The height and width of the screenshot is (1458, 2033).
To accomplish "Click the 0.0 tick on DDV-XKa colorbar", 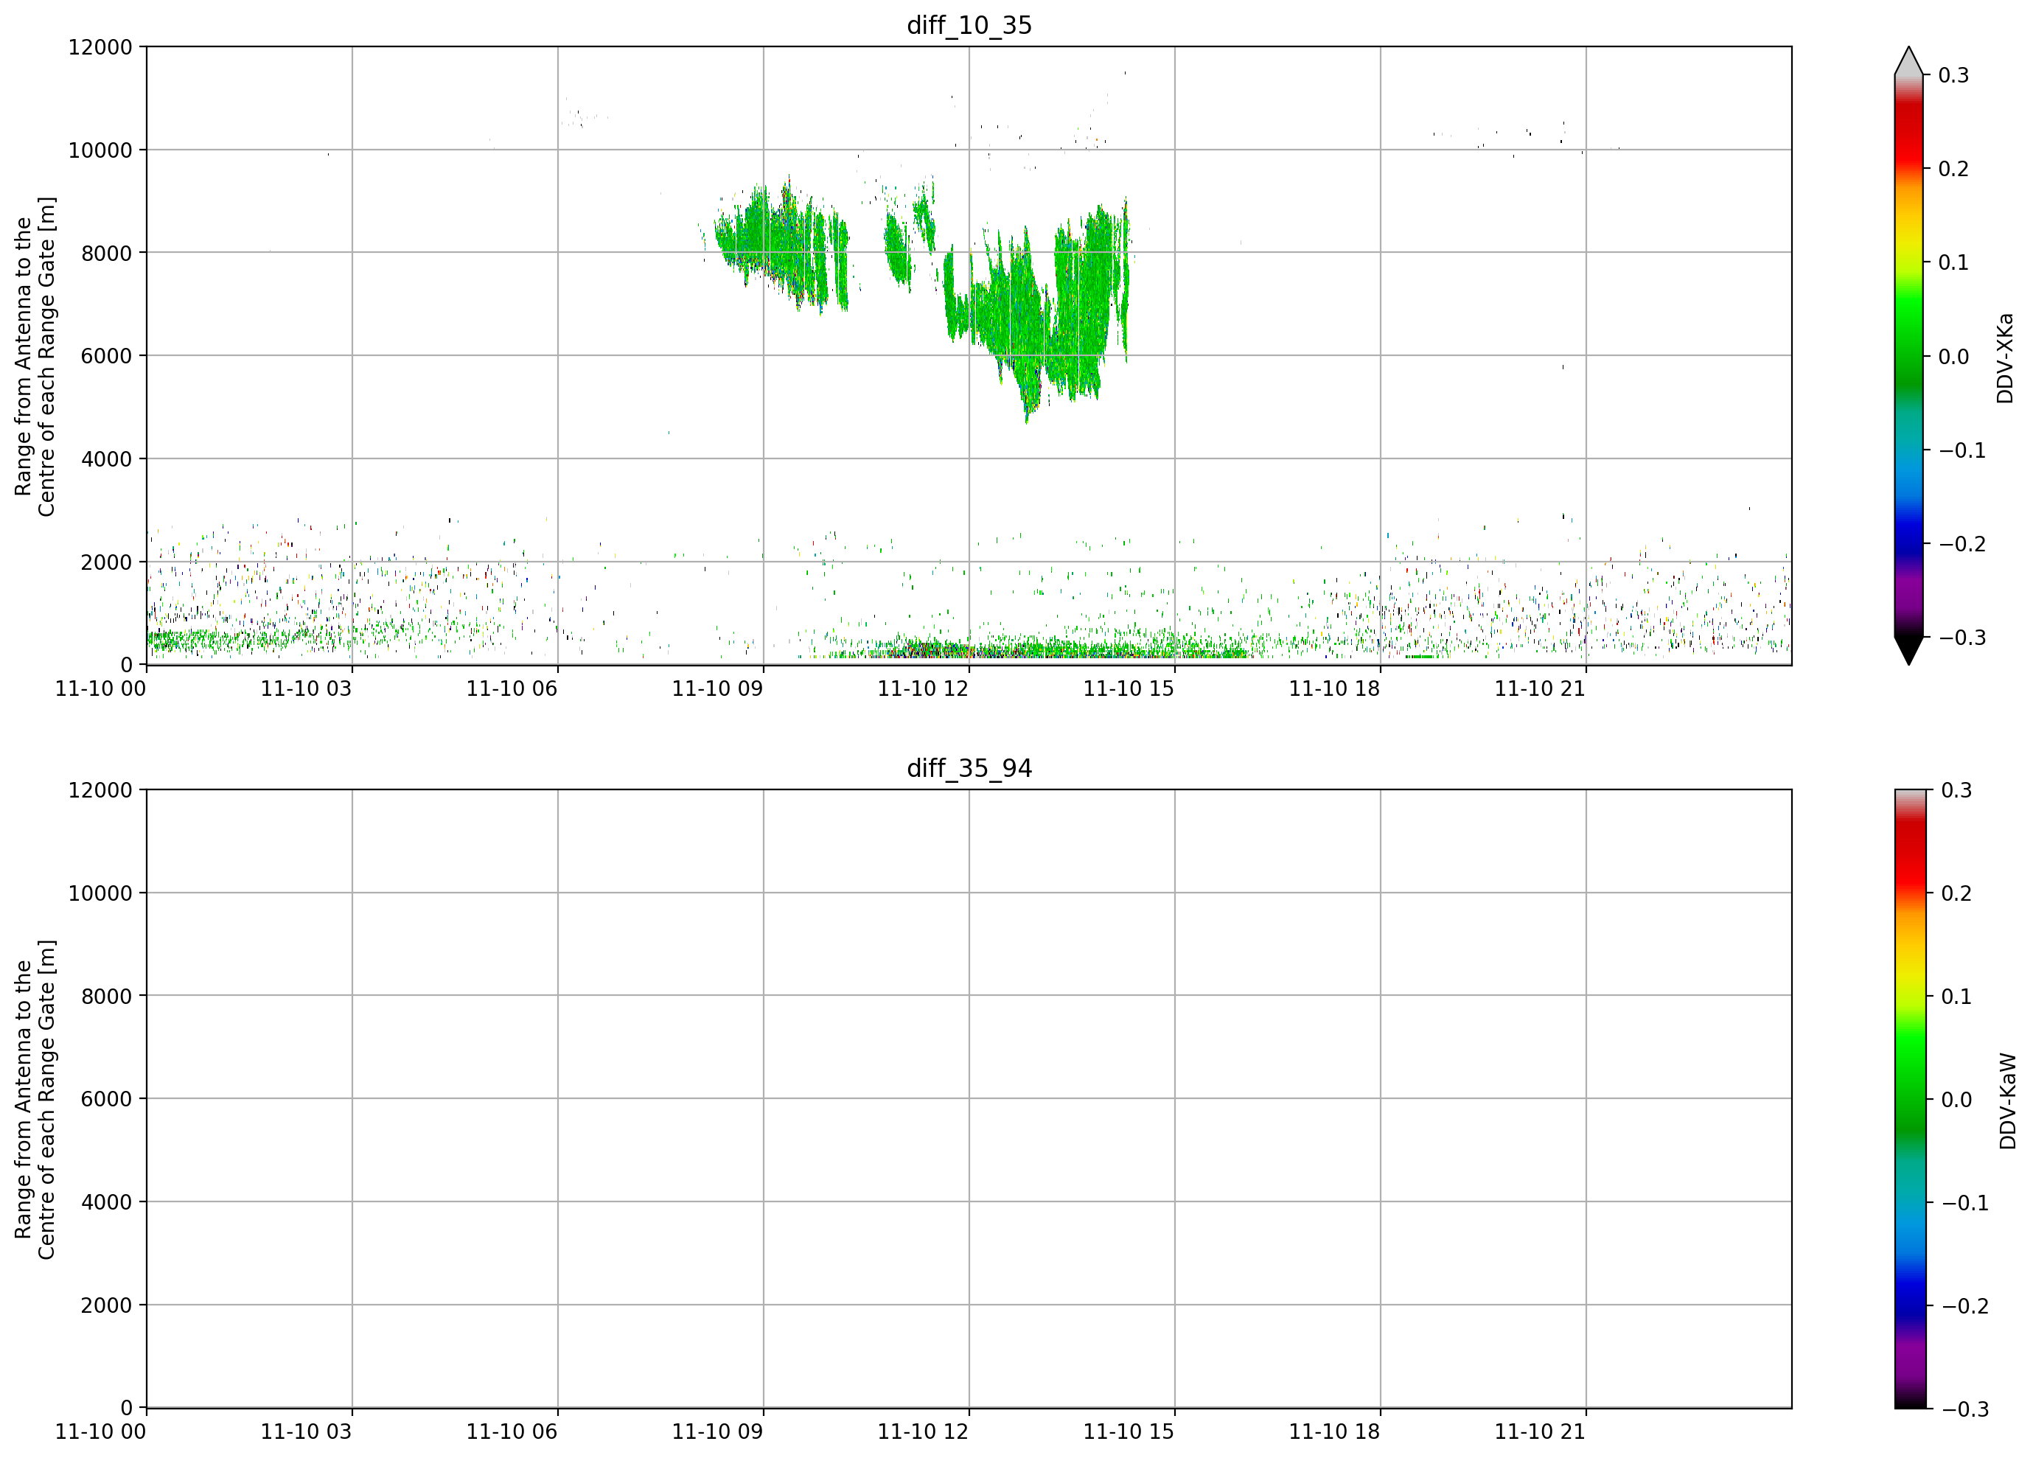I will [x=1953, y=357].
